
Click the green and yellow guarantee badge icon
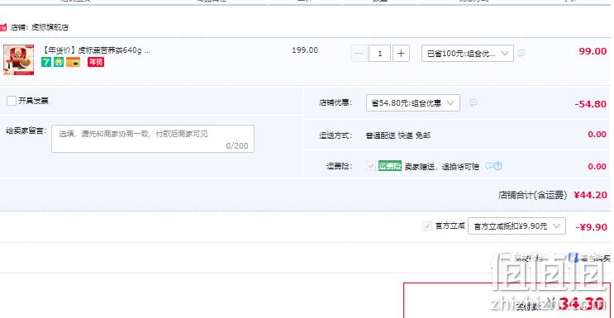[59, 62]
